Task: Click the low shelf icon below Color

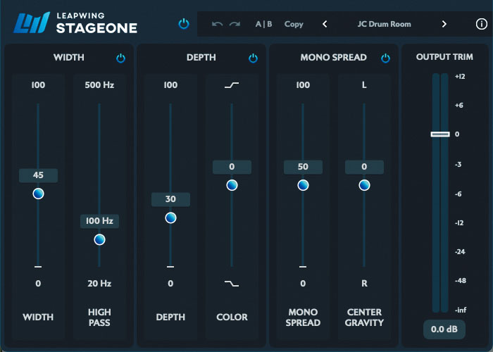Action: click(x=232, y=284)
